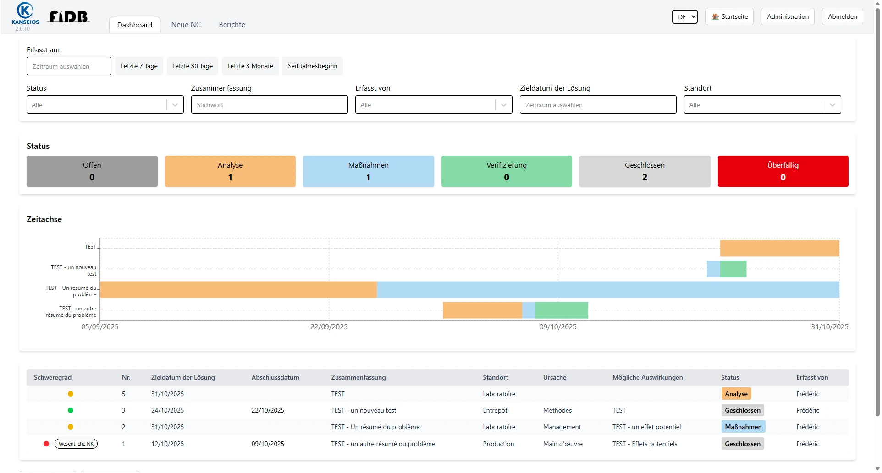Click the orange timeline bar for TEST
This screenshot has height=473, width=882.
(779, 248)
